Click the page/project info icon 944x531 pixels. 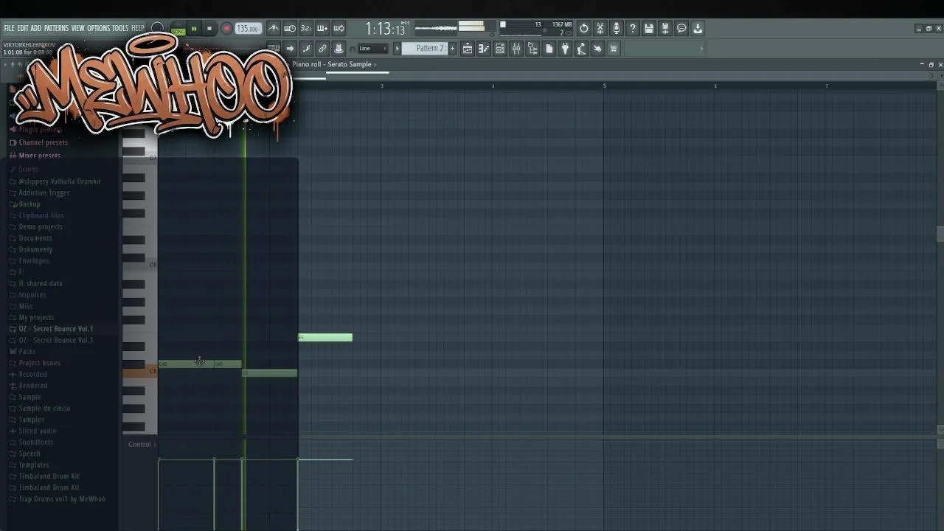pyautogui.click(x=549, y=49)
